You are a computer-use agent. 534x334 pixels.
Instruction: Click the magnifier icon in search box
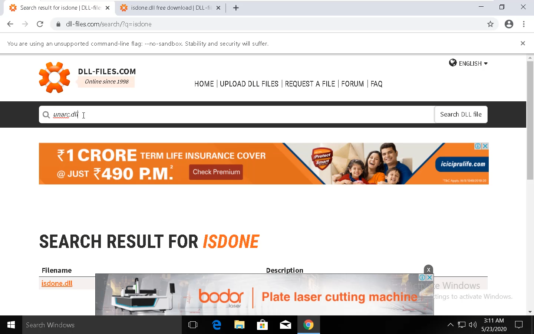tap(46, 115)
